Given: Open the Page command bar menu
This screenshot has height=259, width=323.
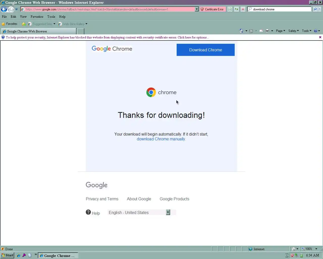Looking at the screenshot, I should (280, 31).
